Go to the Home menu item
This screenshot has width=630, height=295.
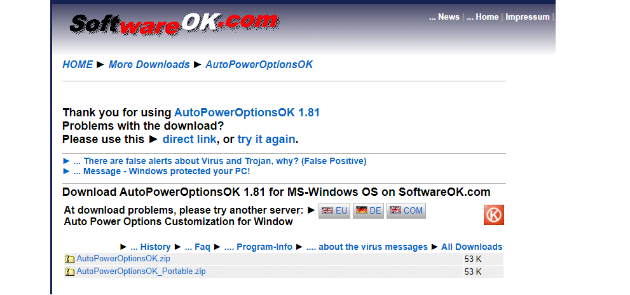[x=483, y=17]
